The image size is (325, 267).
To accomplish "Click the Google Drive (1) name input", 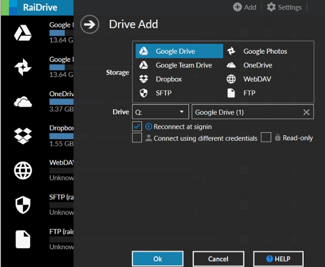I will [x=246, y=112].
